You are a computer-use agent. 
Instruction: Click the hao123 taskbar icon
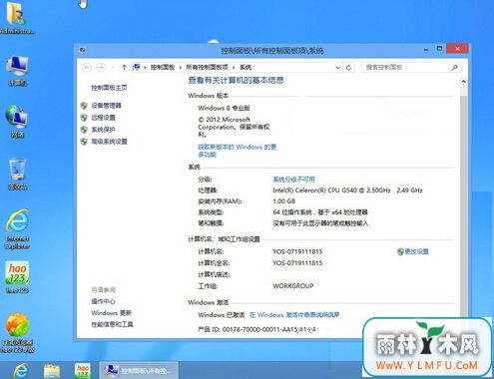tap(82, 371)
